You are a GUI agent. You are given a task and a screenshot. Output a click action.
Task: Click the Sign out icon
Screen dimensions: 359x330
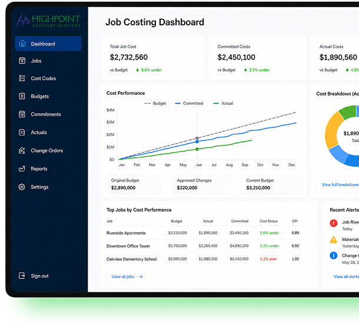[22, 275]
